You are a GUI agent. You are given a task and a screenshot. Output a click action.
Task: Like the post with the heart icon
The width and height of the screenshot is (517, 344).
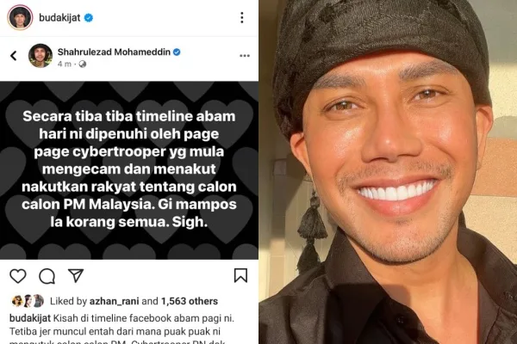[x=18, y=276]
